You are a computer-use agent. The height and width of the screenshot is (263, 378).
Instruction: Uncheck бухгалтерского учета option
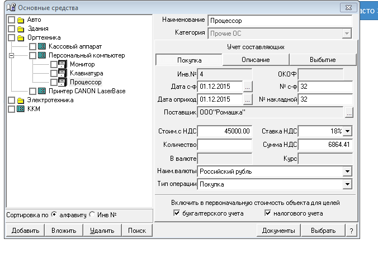pyautogui.click(x=177, y=213)
